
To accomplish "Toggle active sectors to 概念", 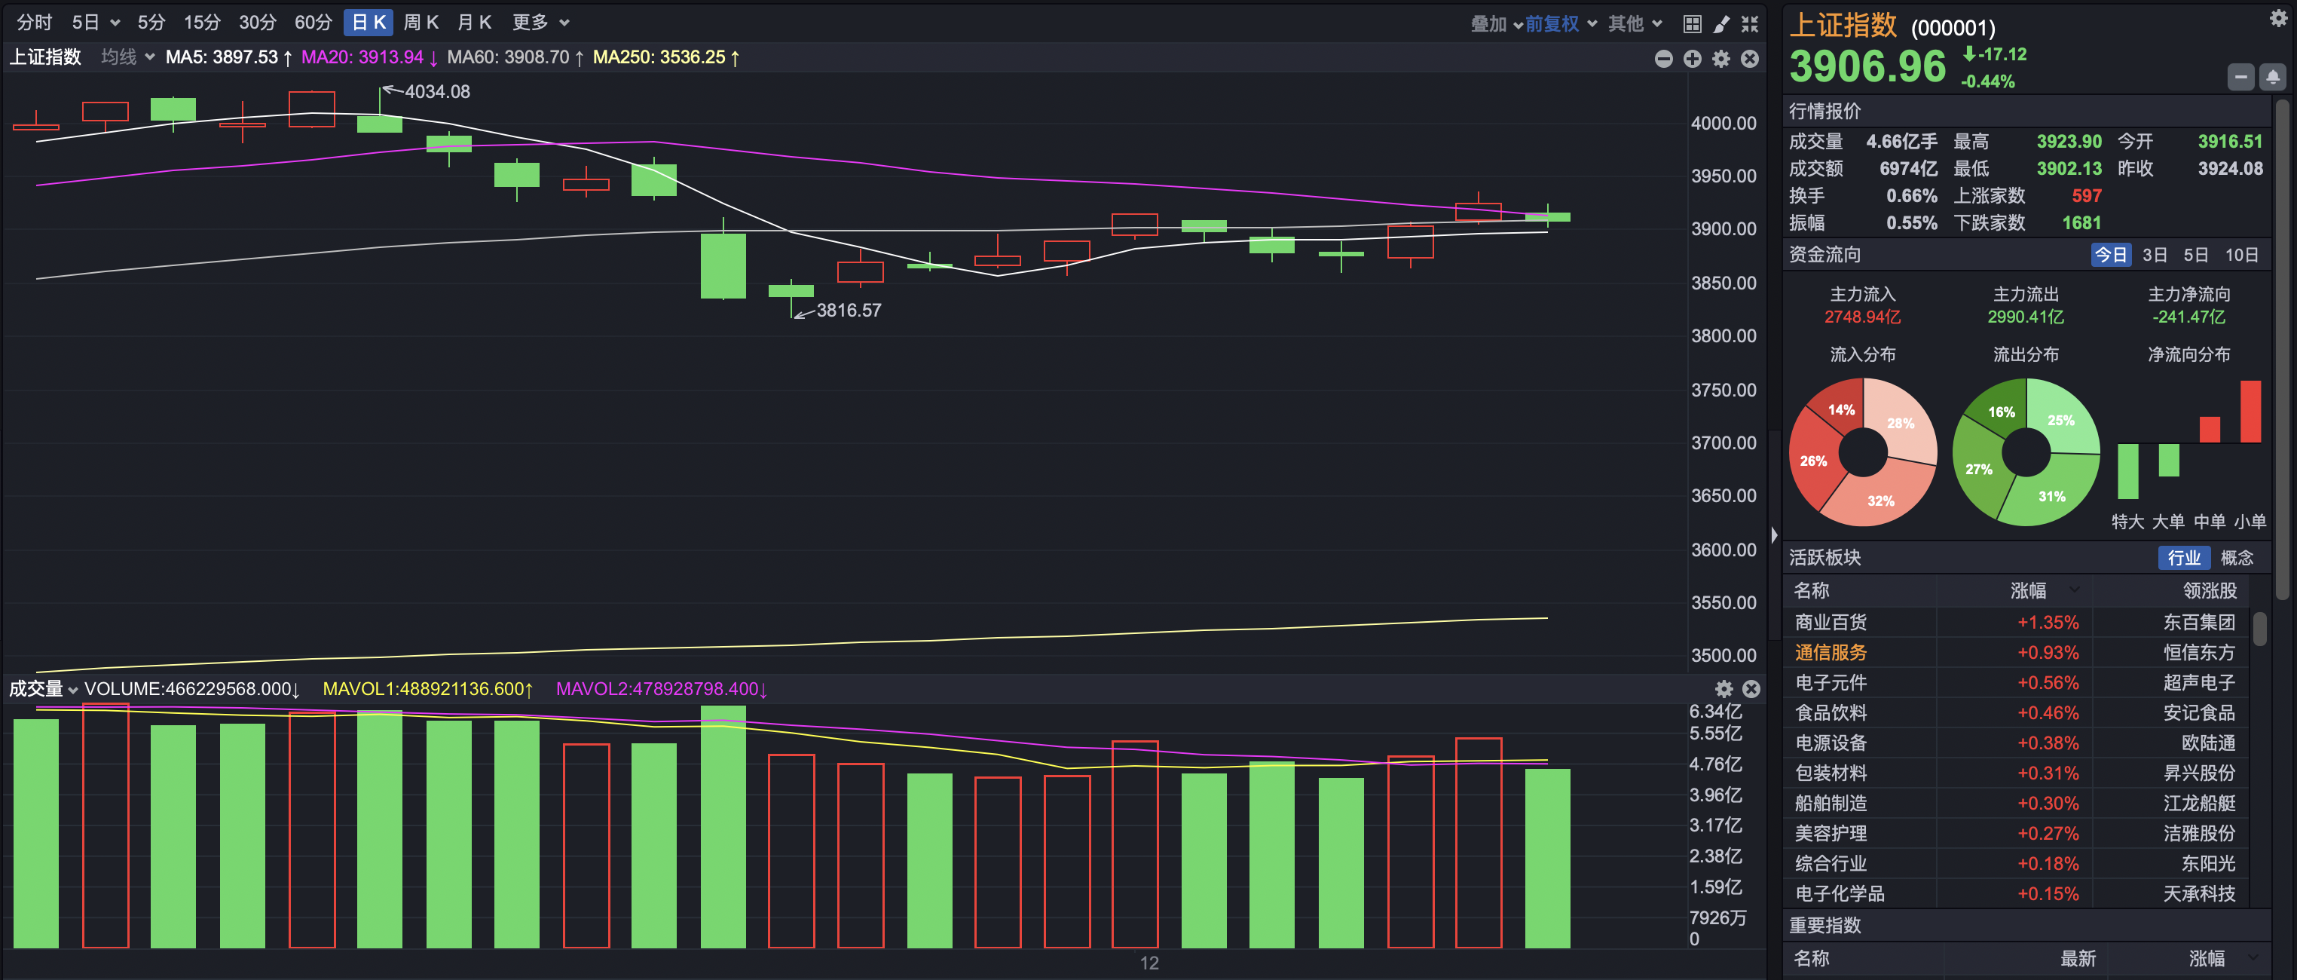I will [x=2237, y=557].
